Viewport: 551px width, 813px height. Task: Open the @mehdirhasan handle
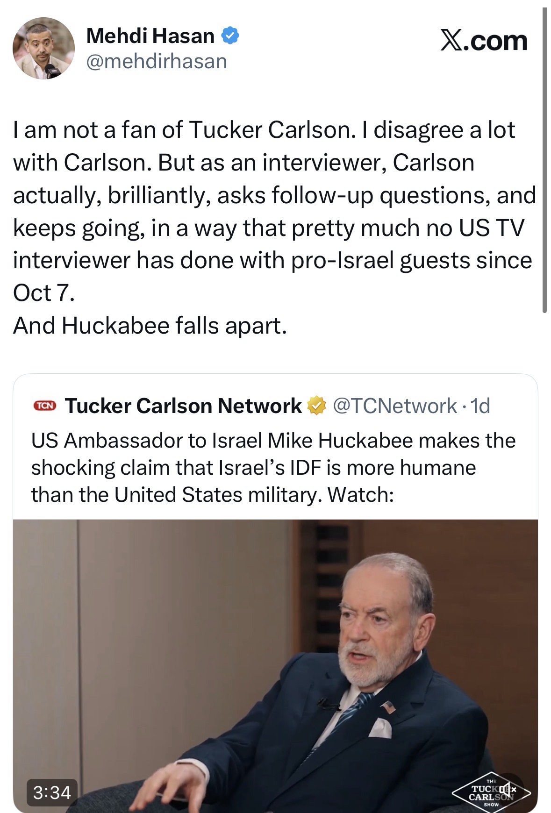pos(157,61)
